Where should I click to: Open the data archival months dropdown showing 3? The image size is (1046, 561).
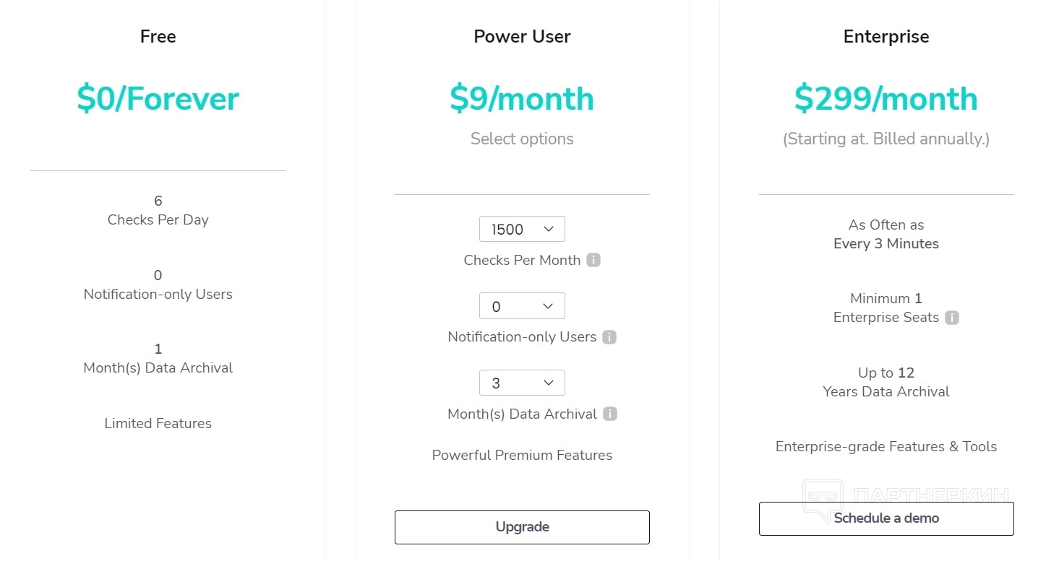tap(522, 383)
